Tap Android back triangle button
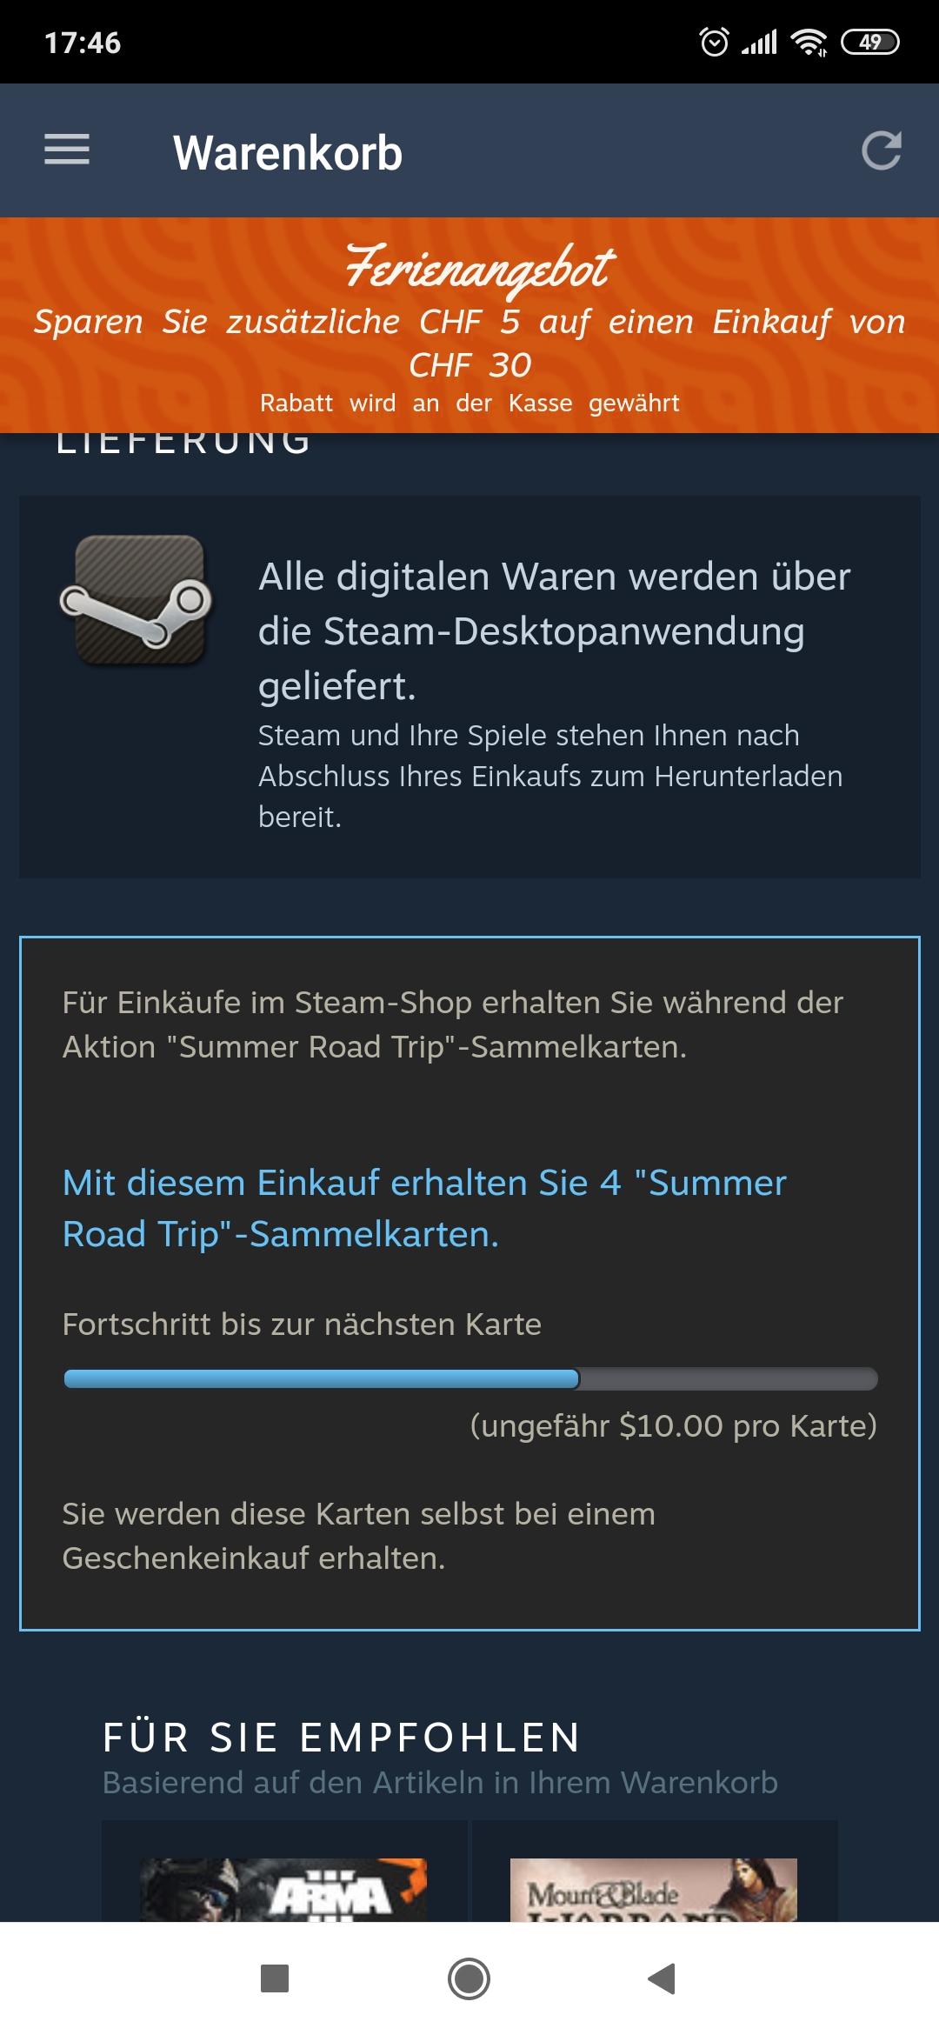The image size is (939, 2035). point(663,1978)
